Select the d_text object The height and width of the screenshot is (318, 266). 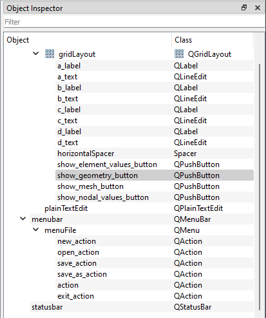click(x=68, y=143)
